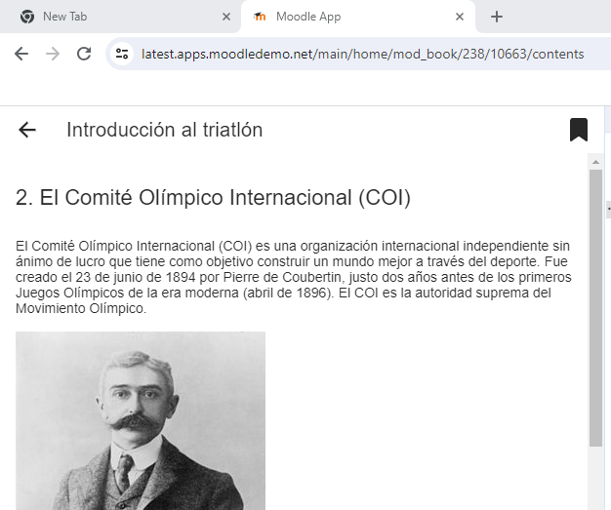Viewport: 611px width, 510px height.
Task: Open the book table of contents bookmark icon
Action: pos(578,130)
